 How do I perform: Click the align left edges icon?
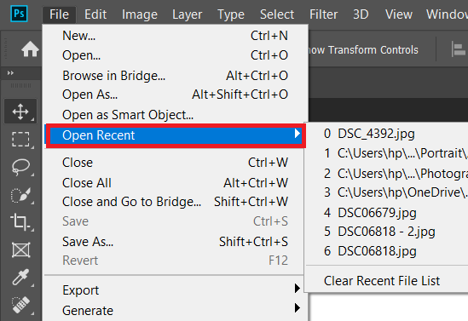coord(459,49)
